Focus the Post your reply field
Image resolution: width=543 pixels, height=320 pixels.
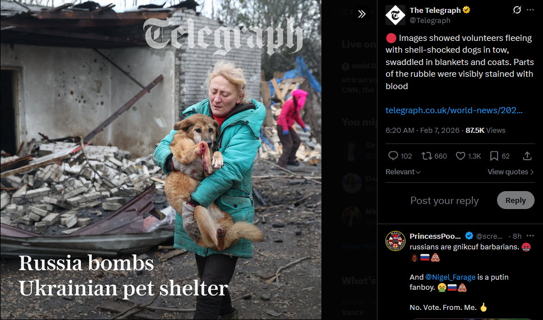(445, 201)
